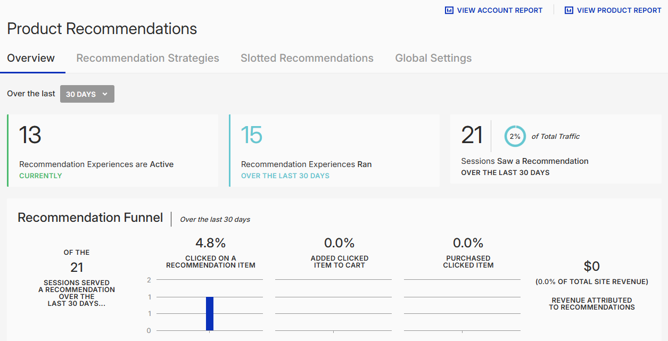Open the View Product Report link
The height and width of the screenshot is (341, 668).
[x=618, y=10]
